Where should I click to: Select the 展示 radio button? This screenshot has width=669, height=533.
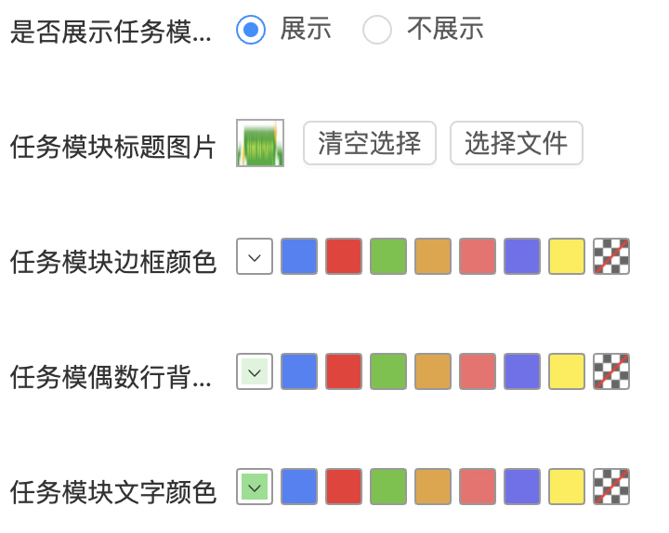click(x=251, y=30)
